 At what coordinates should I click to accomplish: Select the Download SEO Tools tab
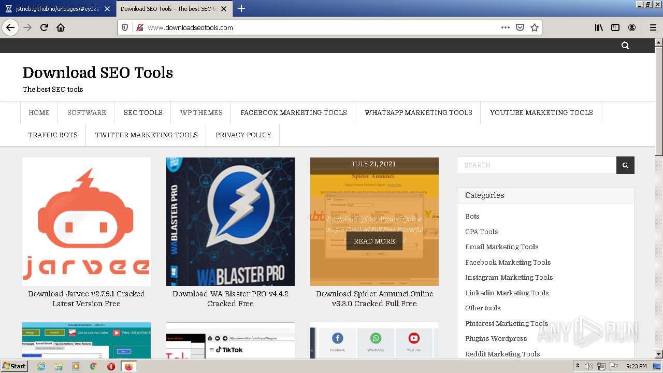pos(174,9)
